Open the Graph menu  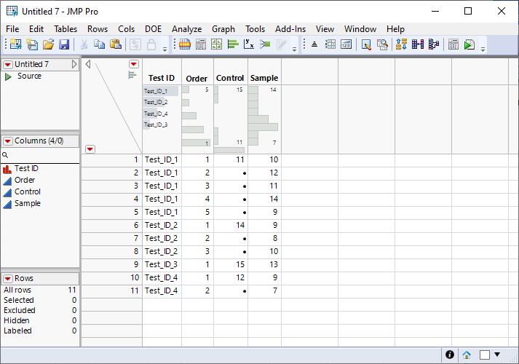click(x=223, y=29)
